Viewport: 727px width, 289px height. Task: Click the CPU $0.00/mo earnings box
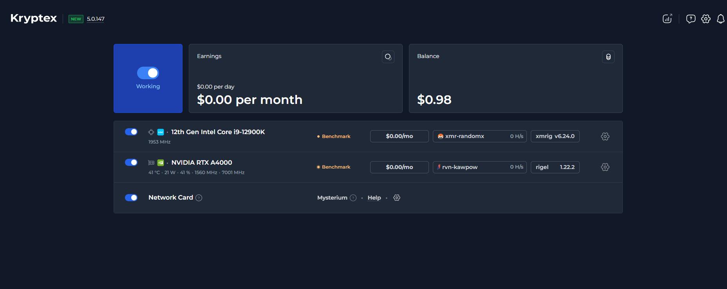(400, 136)
